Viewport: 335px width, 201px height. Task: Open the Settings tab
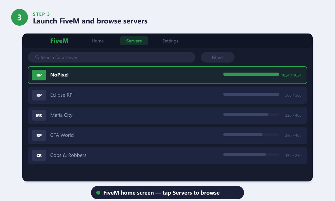click(x=170, y=41)
